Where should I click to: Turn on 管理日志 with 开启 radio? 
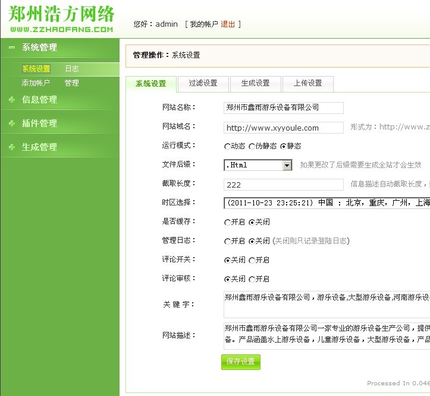pos(227,242)
